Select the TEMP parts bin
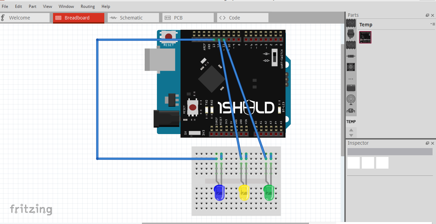The image size is (436, 224). 351,122
